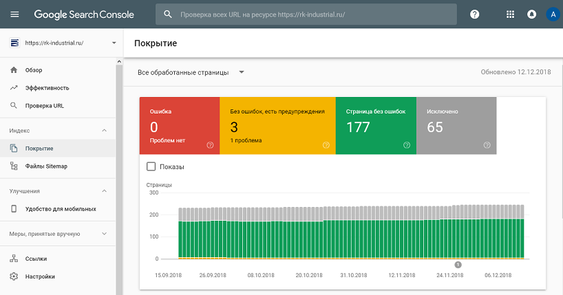The width and height of the screenshot is (563, 295).
Task: Open help icon in the Исключено card
Action: point(487,145)
